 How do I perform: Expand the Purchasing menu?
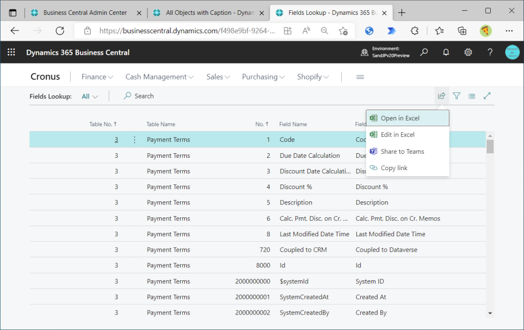263,77
